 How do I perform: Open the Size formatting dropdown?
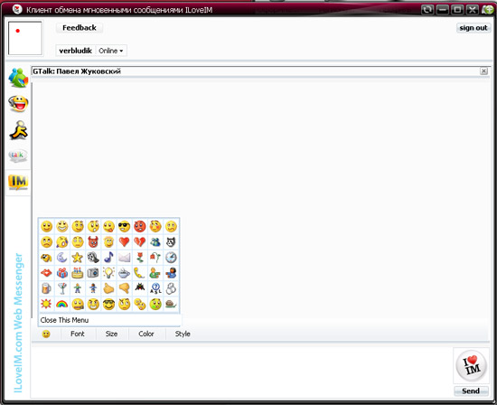click(x=111, y=334)
